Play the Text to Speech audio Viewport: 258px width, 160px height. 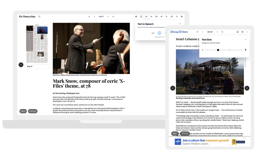(x=159, y=33)
